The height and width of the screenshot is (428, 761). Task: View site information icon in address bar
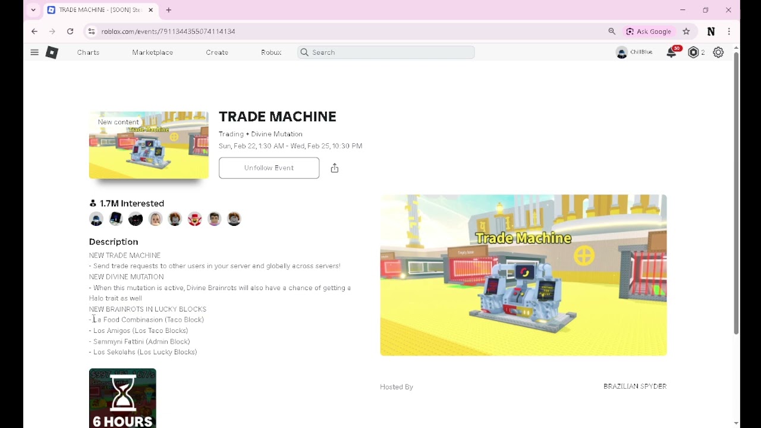click(x=90, y=32)
